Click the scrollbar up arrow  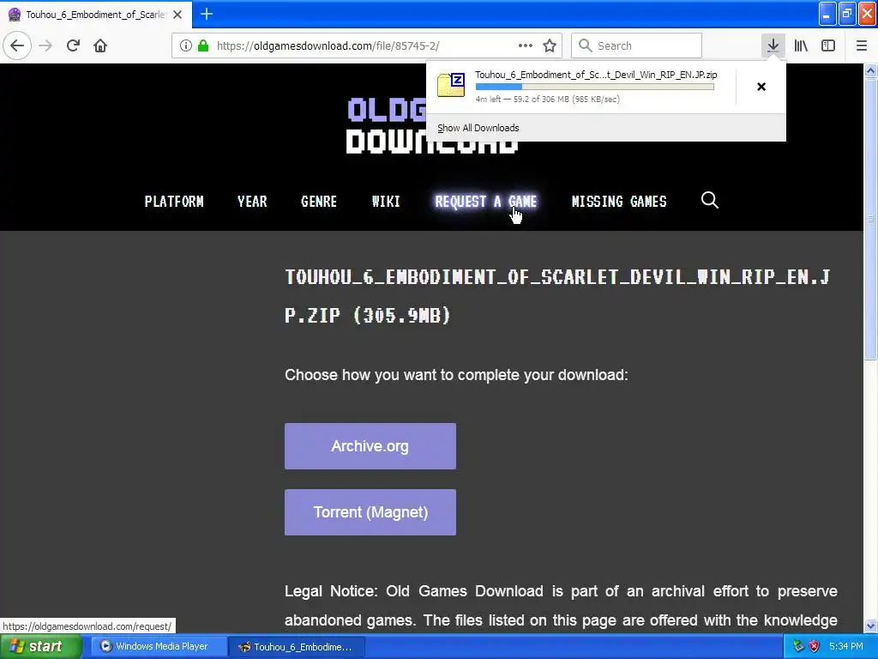[870, 70]
